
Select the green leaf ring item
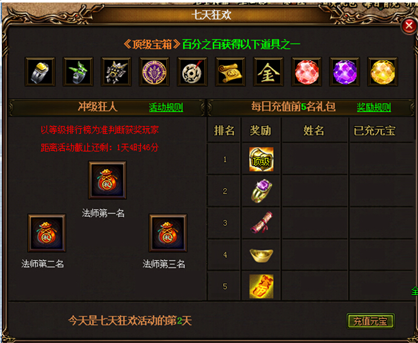click(x=78, y=71)
